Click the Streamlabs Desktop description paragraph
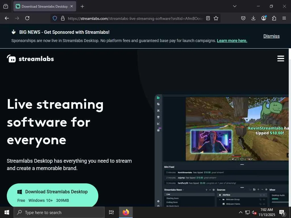 (x=69, y=164)
